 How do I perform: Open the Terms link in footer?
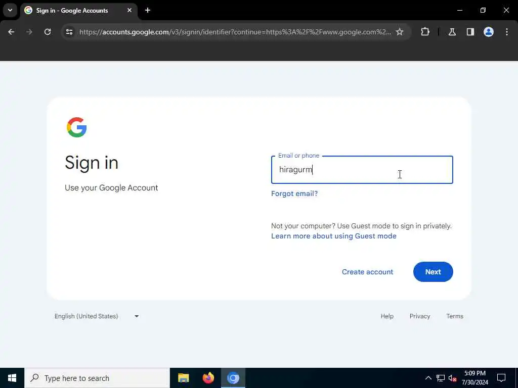click(x=455, y=316)
